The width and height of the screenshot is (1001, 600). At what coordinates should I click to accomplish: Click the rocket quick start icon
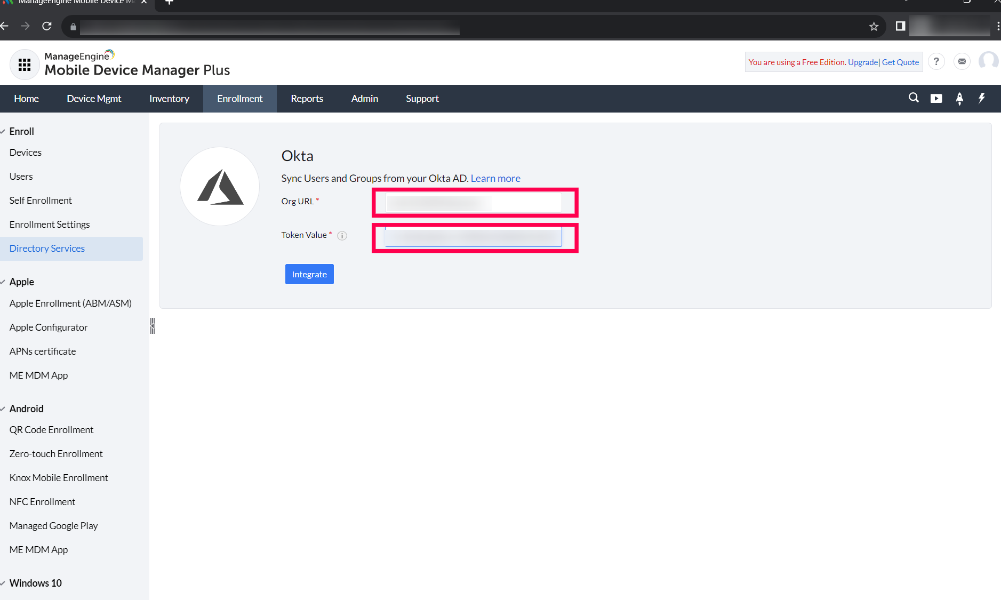click(959, 99)
